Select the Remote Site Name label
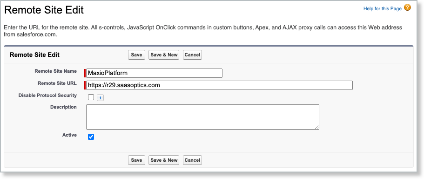The image size is (424, 179). pos(55,71)
